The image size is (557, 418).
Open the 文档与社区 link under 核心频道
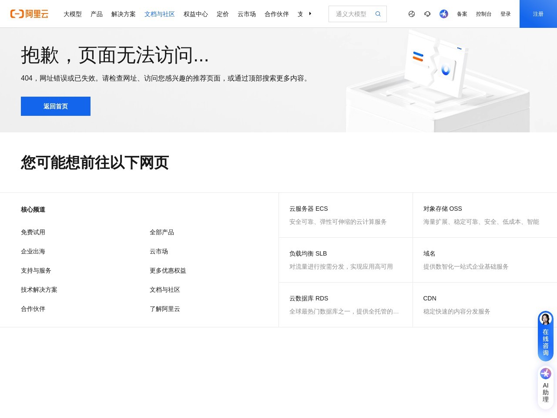[165, 290]
